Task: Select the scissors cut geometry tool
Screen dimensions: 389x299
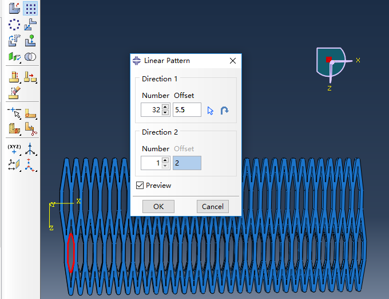Action: 31,129
